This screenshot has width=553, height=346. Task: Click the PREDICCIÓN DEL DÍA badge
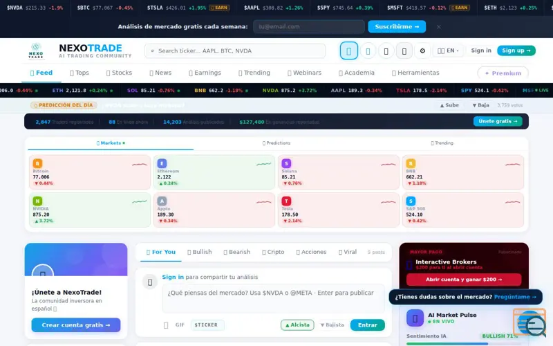point(64,105)
